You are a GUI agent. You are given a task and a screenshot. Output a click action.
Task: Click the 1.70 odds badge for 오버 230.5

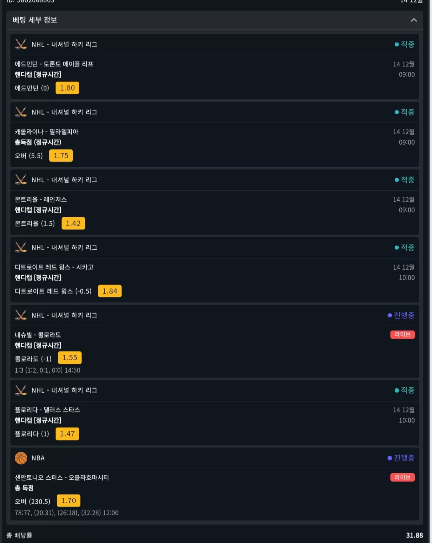click(x=68, y=501)
